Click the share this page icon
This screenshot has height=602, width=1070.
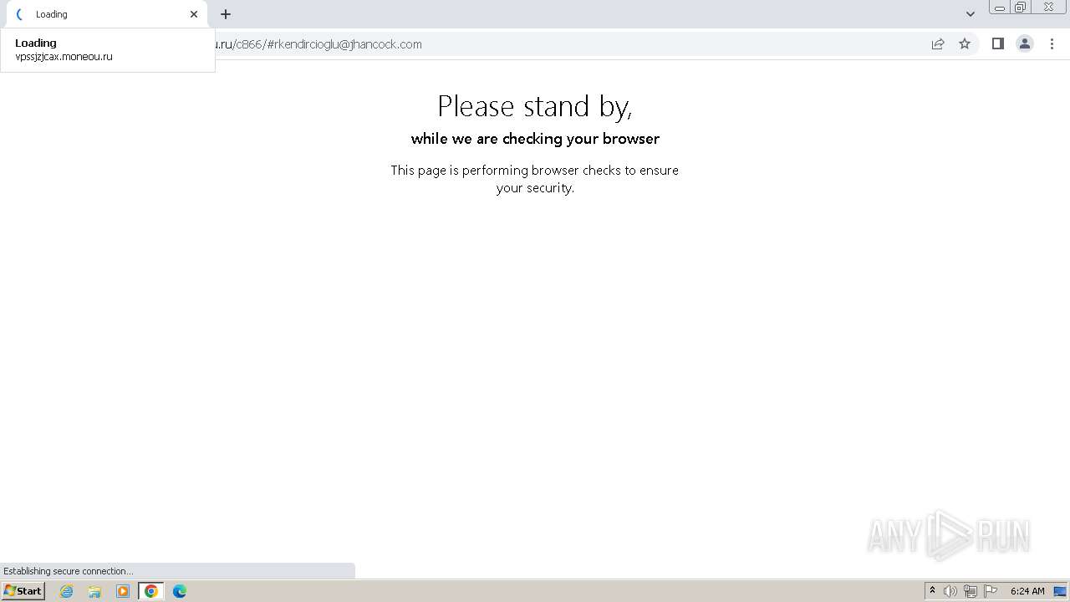[x=938, y=44]
